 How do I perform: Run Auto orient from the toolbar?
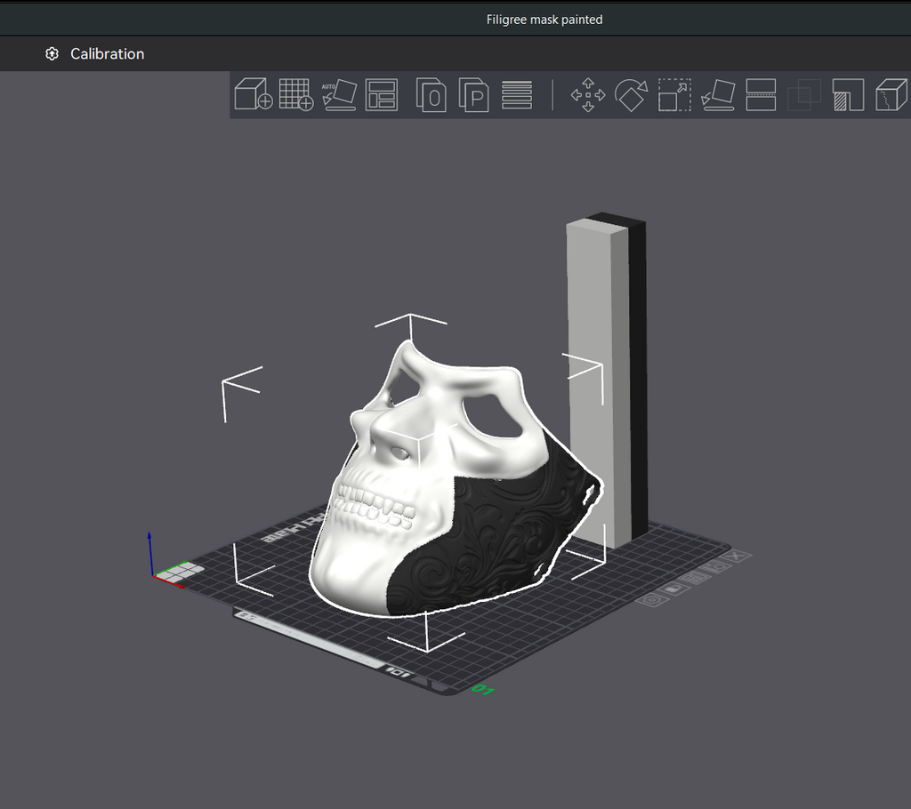(339, 94)
